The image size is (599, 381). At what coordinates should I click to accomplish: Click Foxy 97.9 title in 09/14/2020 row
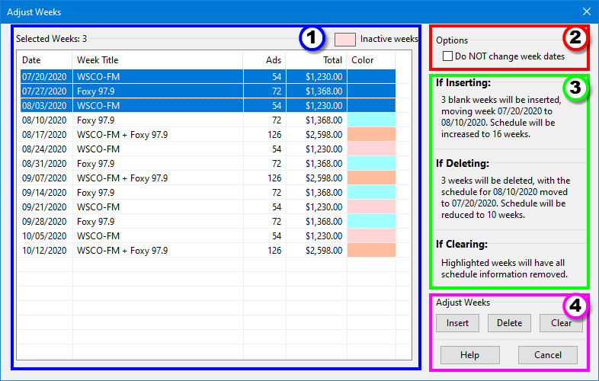pyautogui.click(x=95, y=193)
